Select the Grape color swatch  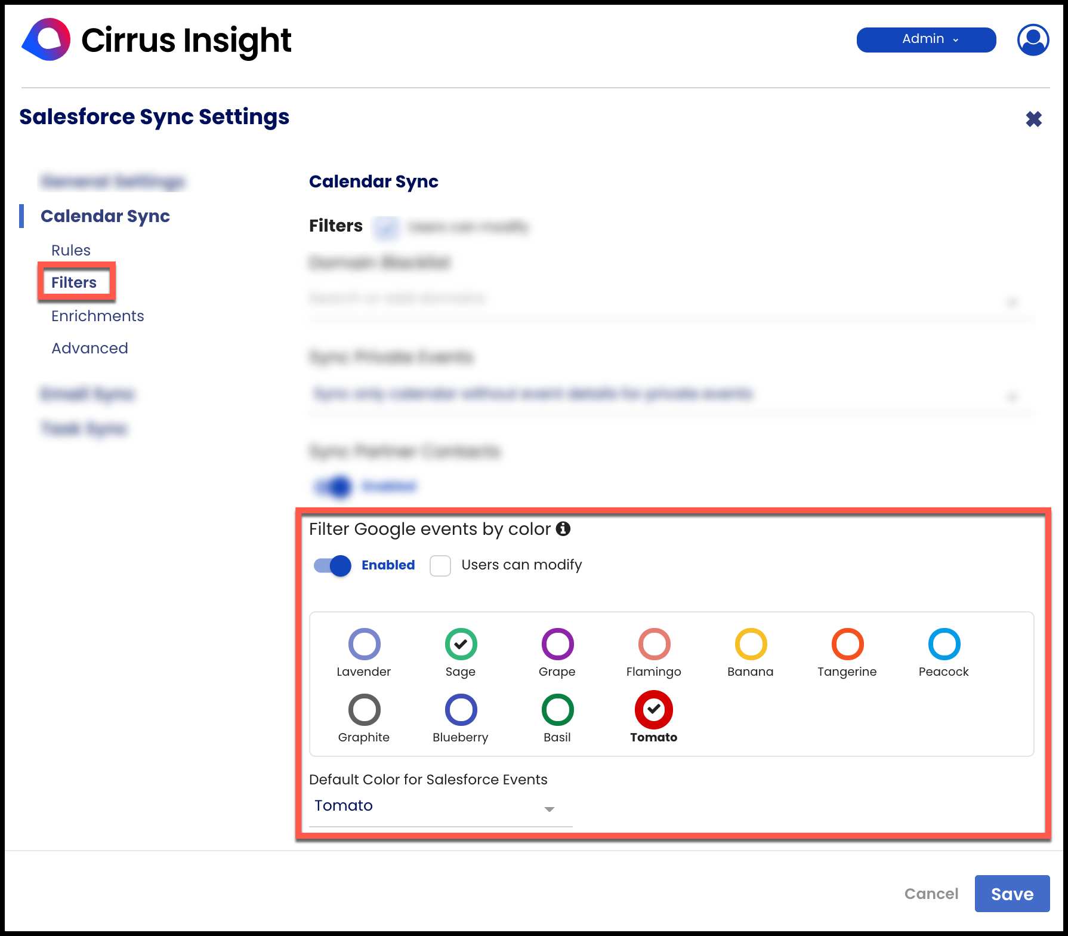pyautogui.click(x=557, y=643)
